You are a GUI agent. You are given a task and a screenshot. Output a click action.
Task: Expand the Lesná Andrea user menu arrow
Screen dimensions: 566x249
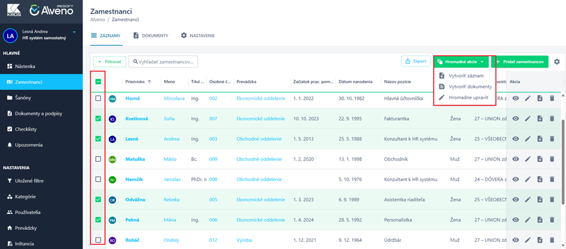click(75, 32)
